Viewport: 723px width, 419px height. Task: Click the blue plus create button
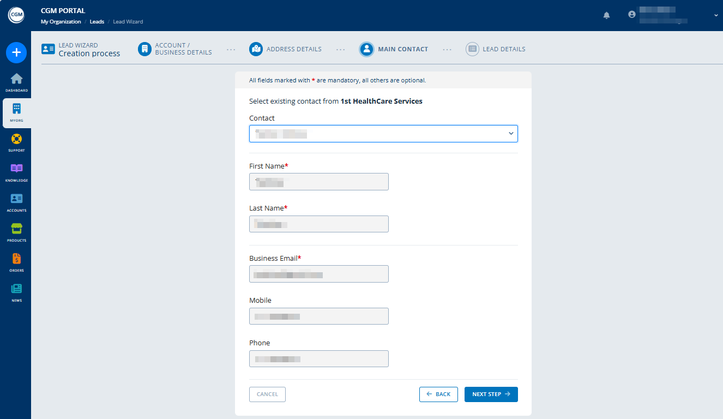(16, 52)
